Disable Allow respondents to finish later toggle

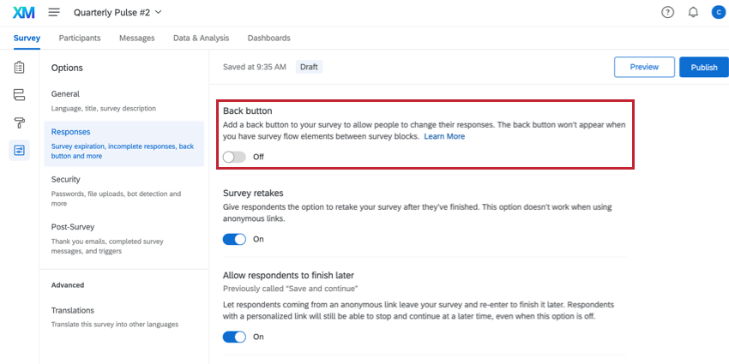point(234,337)
